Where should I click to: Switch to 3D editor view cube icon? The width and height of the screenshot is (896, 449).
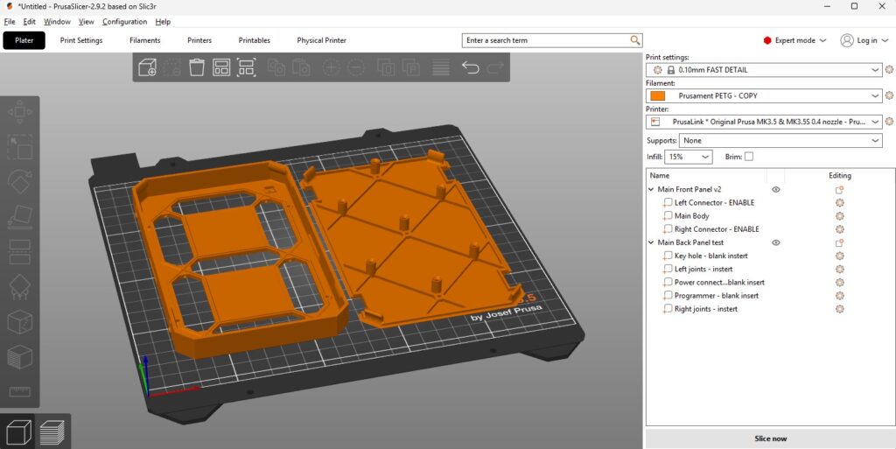pos(17,431)
